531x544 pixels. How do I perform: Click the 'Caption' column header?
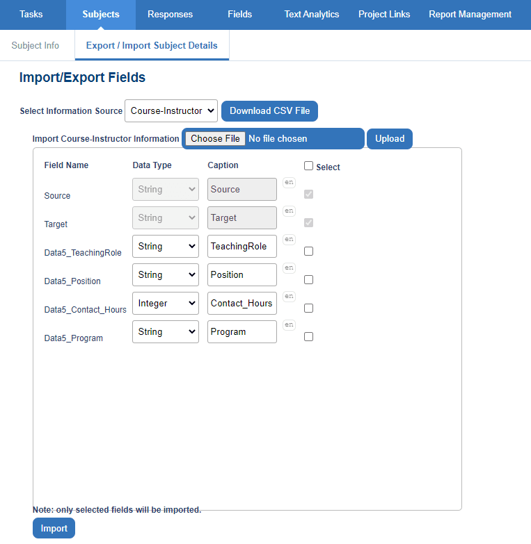pyautogui.click(x=223, y=165)
